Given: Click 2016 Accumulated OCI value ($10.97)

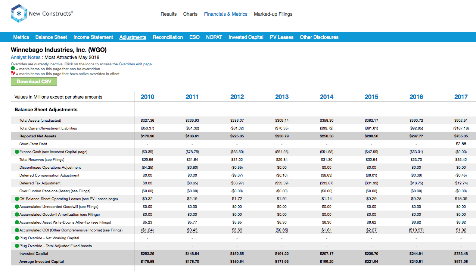Looking at the screenshot, I should click(x=416, y=230).
